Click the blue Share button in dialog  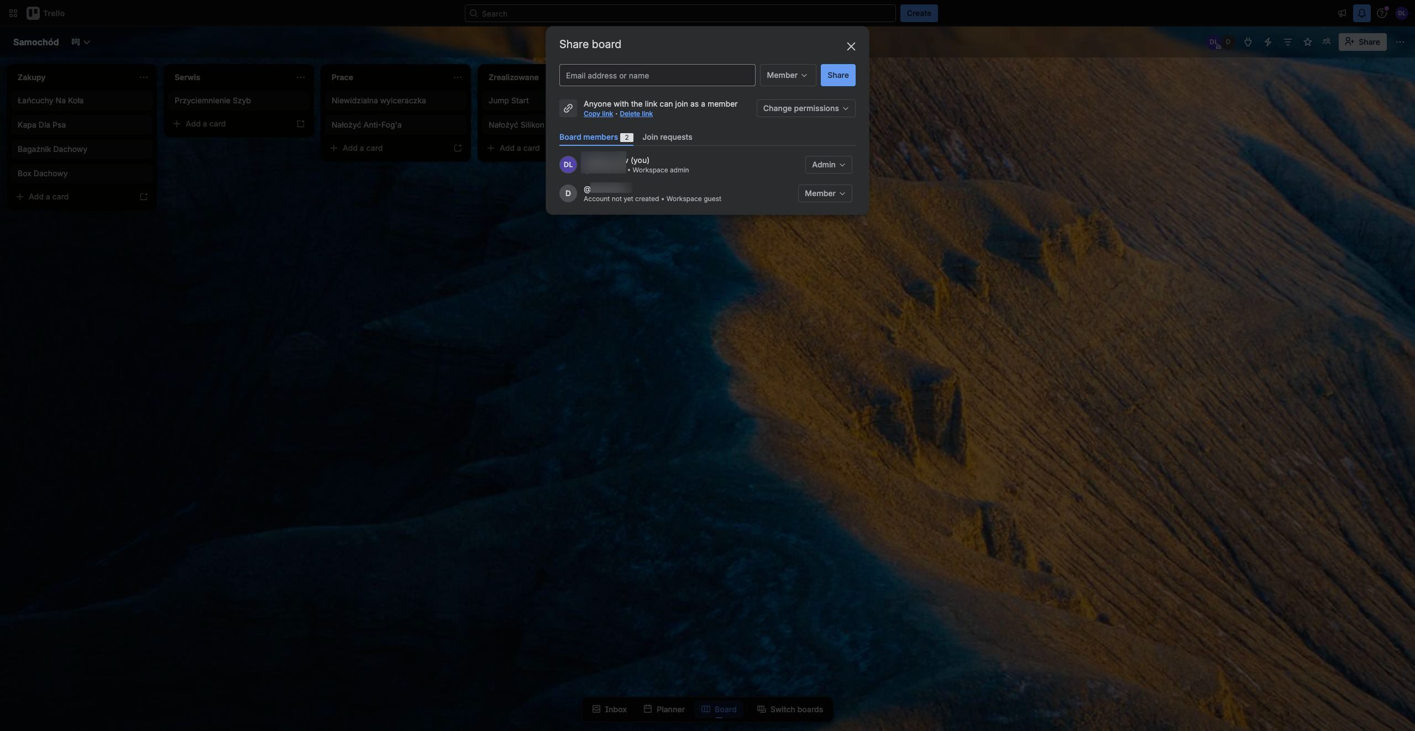coord(838,75)
